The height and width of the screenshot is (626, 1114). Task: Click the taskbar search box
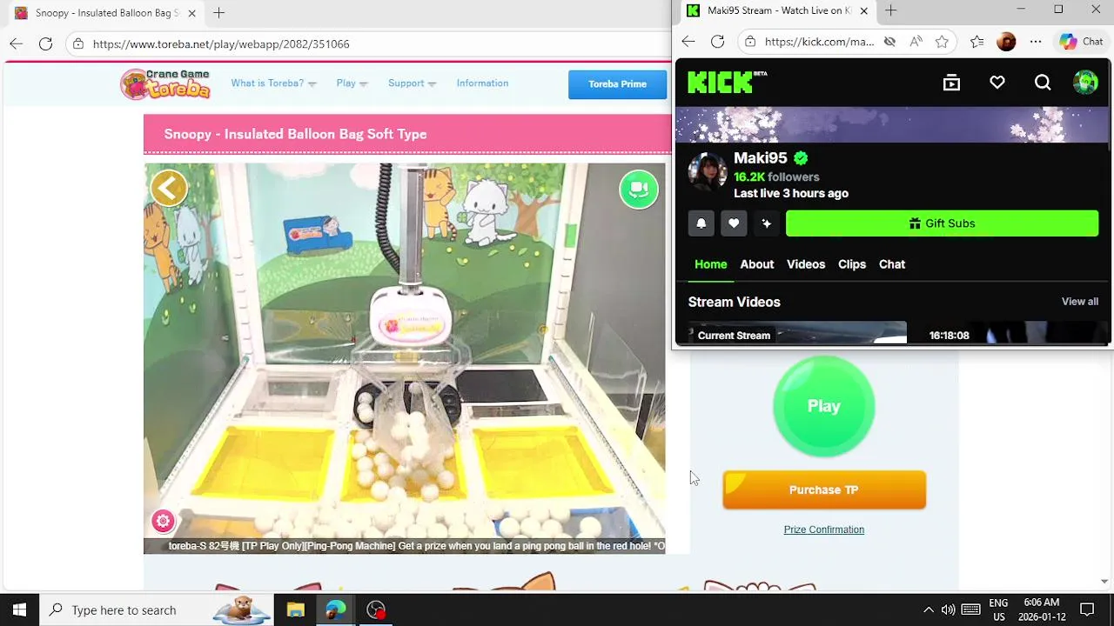pyautogui.click(x=157, y=609)
